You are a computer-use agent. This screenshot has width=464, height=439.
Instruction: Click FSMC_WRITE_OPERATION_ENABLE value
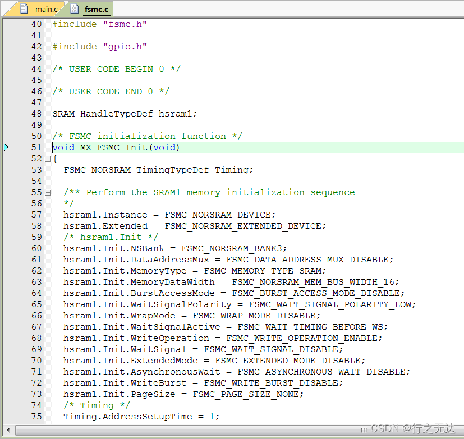302,339
